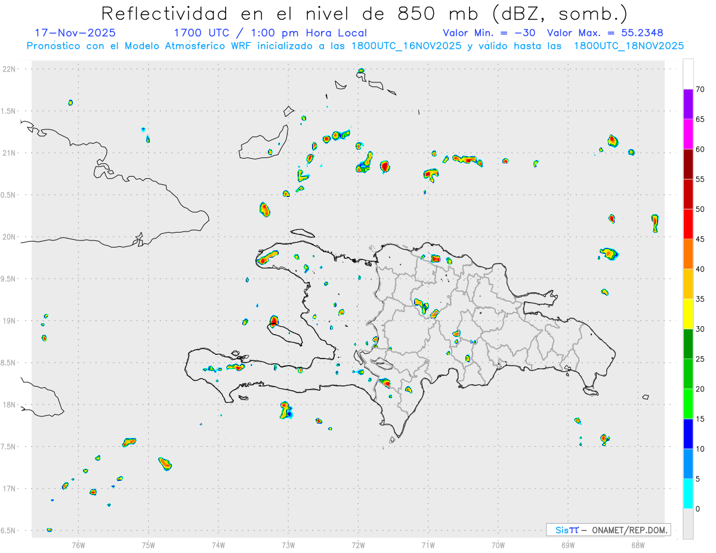Screen dimensions: 716x553
Task: Click the '71W' longitude label
Action: click(428, 544)
